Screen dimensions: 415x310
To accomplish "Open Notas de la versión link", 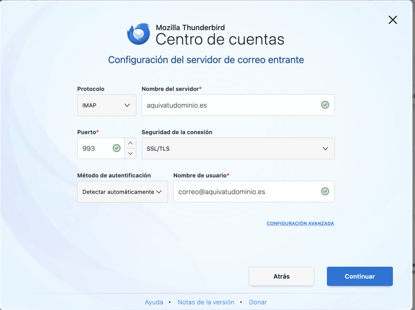I will tap(206, 302).
